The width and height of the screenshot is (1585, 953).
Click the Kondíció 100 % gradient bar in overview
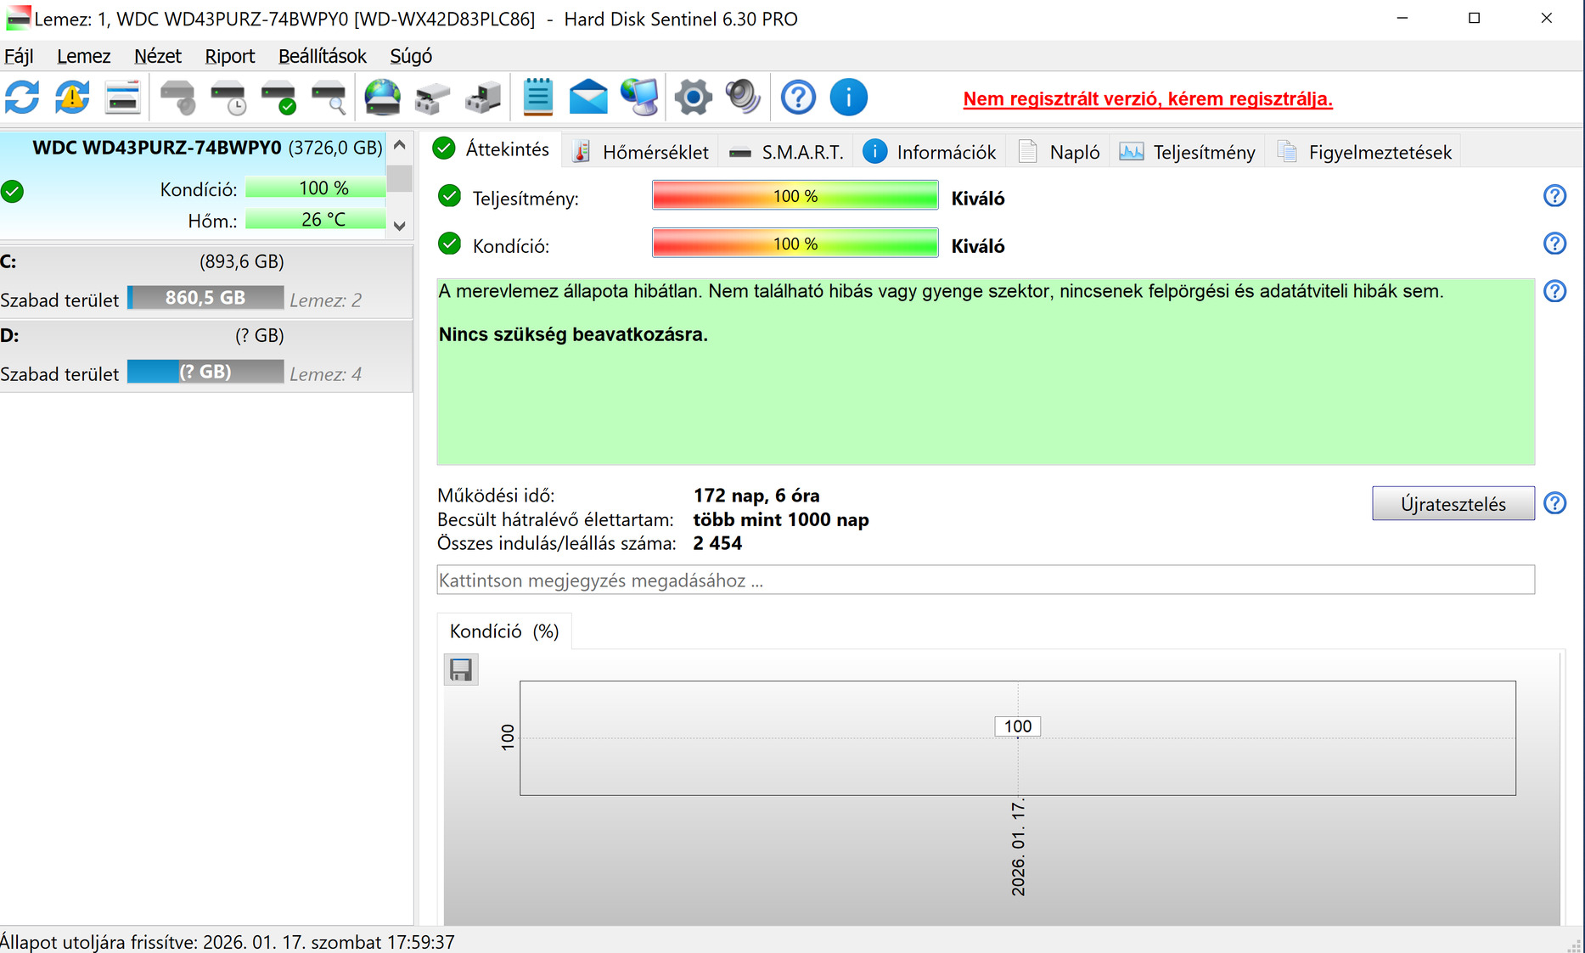pyautogui.click(x=795, y=244)
